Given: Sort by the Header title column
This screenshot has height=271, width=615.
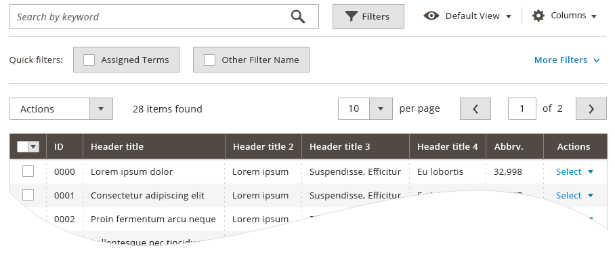Looking at the screenshot, I should (117, 146).
